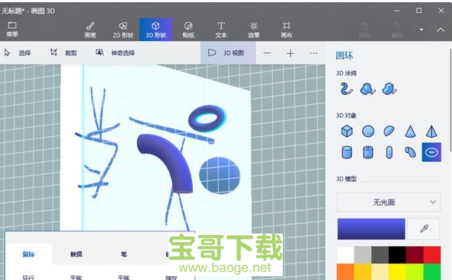
Task: Switch to the 2D 形状 tab
Action: point(123,30)
